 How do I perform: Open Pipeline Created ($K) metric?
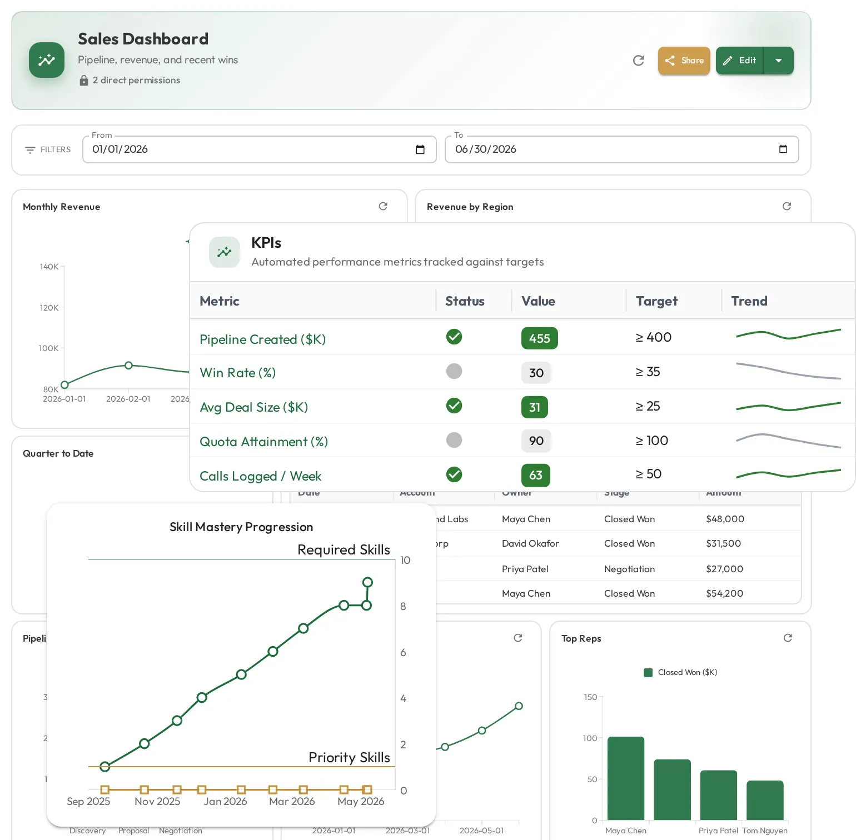pos(262,339)
